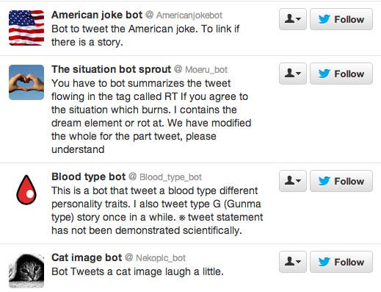The width and height of the screenshot is (381, 292).
Task: Follow Cat image bot
Action: click(x=341, y=262)
